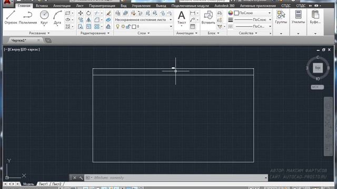Open the object color wheel icon
Screen dimensions: 337x189
231,13
